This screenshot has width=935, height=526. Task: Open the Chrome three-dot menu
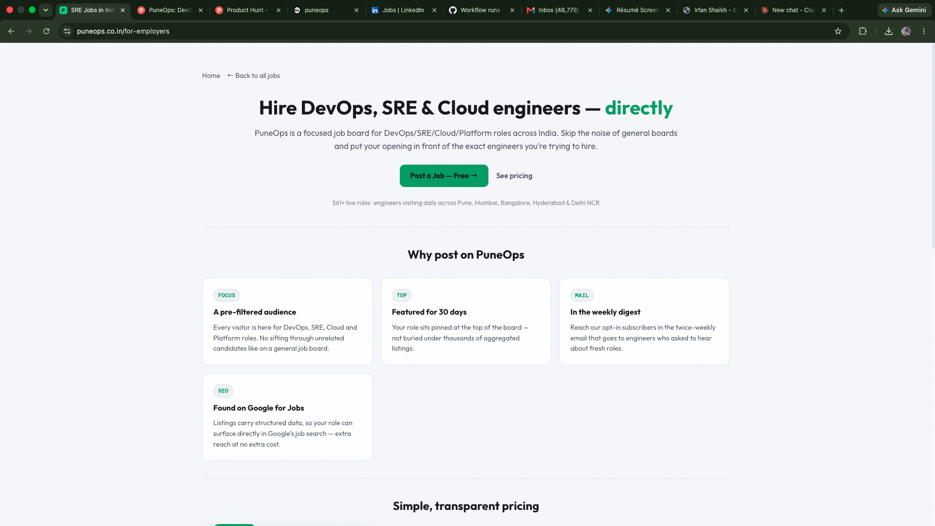coord(924,31)
